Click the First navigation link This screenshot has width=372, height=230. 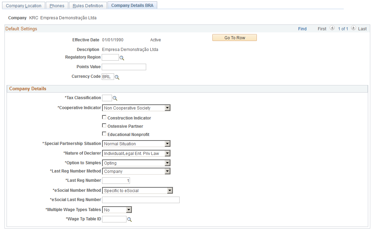pos(322,29)
